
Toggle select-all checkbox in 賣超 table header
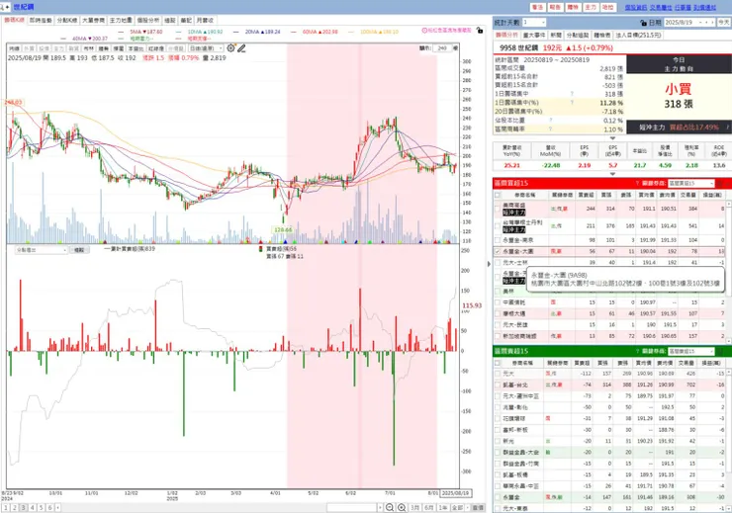click(498, 363)
